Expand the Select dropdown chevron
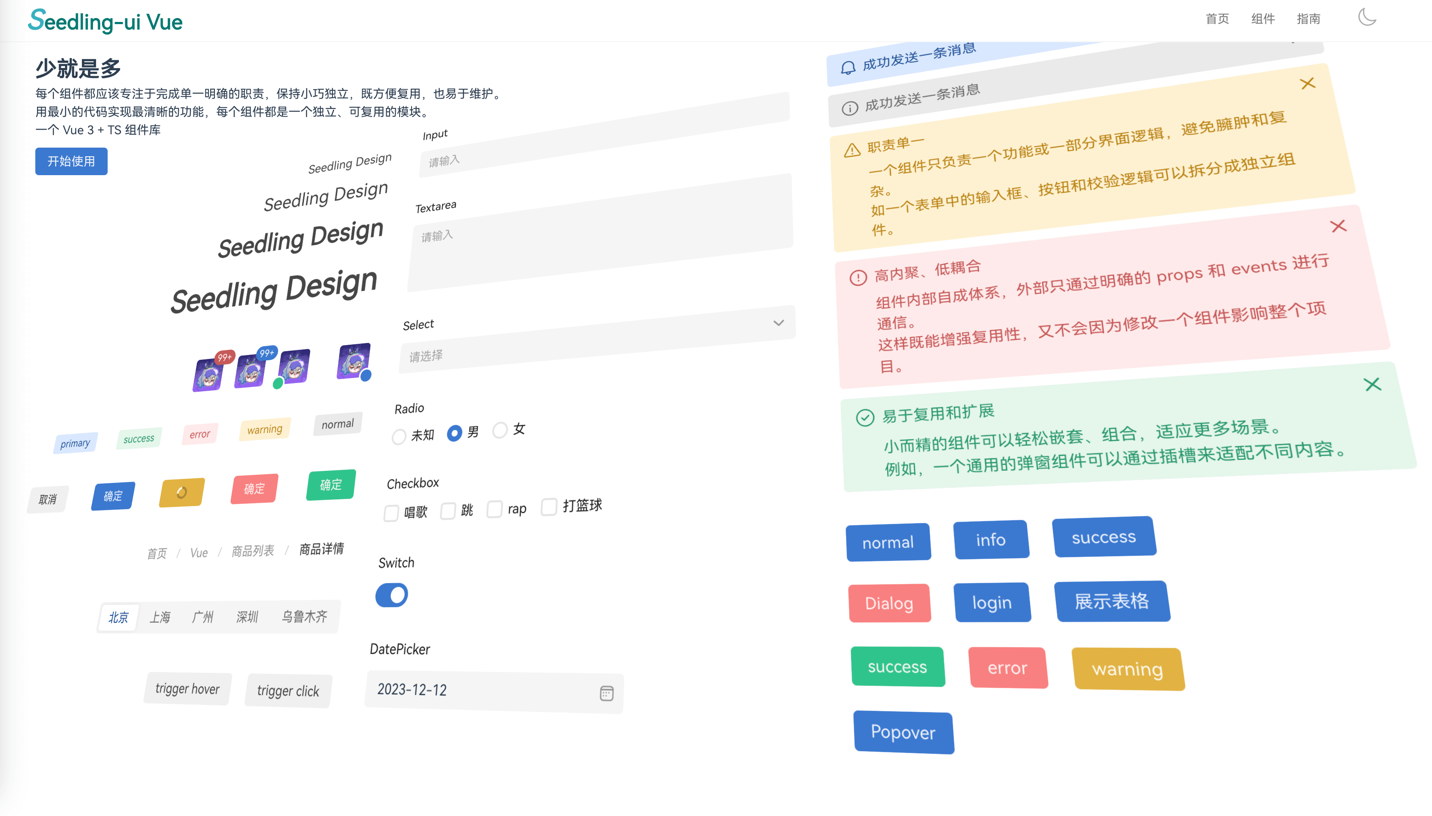Image resolution: width=1432 pixels, height=816 pixels. (x=778, y=323)
